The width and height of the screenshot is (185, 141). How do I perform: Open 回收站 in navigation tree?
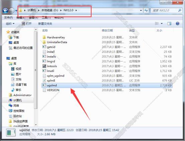click(x=15, y=116)
